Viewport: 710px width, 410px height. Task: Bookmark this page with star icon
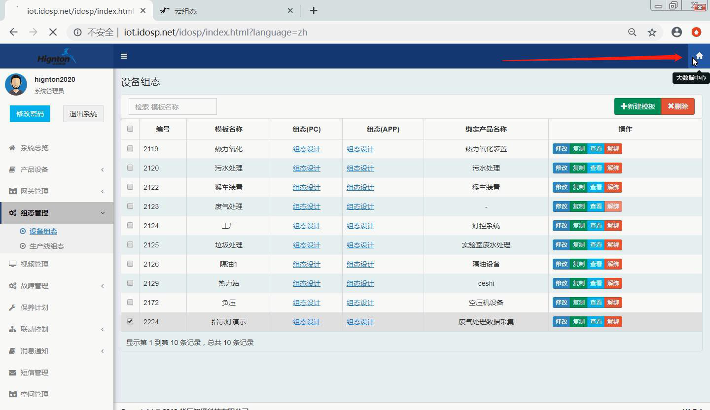pyautogui.click(x=652, y=33)
